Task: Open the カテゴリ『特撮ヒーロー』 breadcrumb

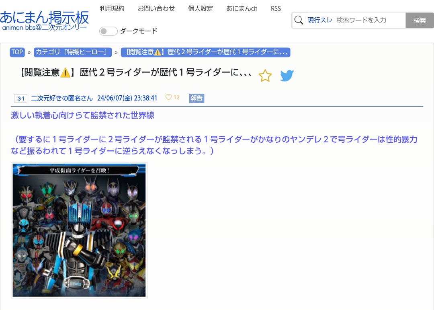Action: click(x=72, y=52)
